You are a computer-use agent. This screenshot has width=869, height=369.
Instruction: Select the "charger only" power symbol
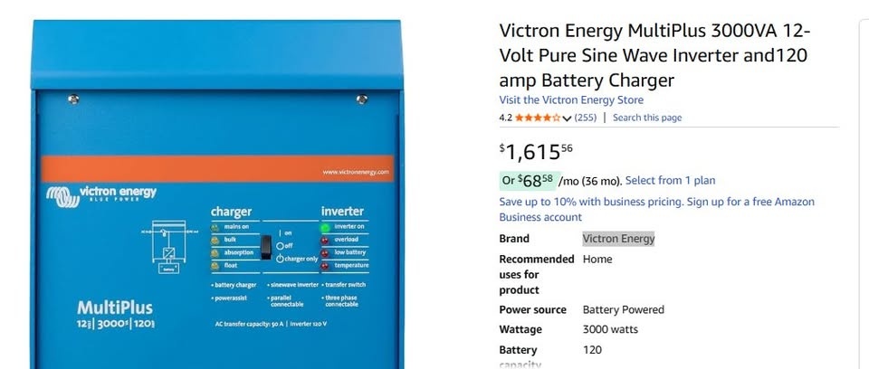pos(280,259)
